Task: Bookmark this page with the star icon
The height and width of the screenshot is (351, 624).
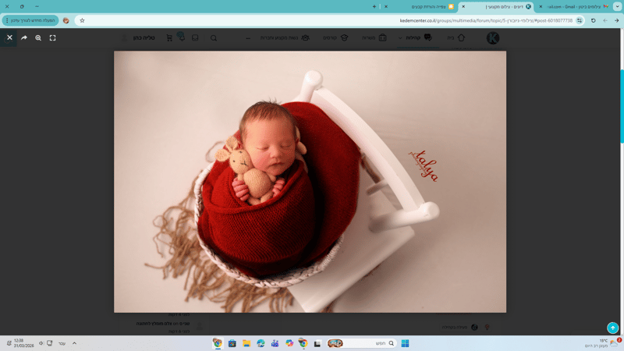Action: click(82, 21)
